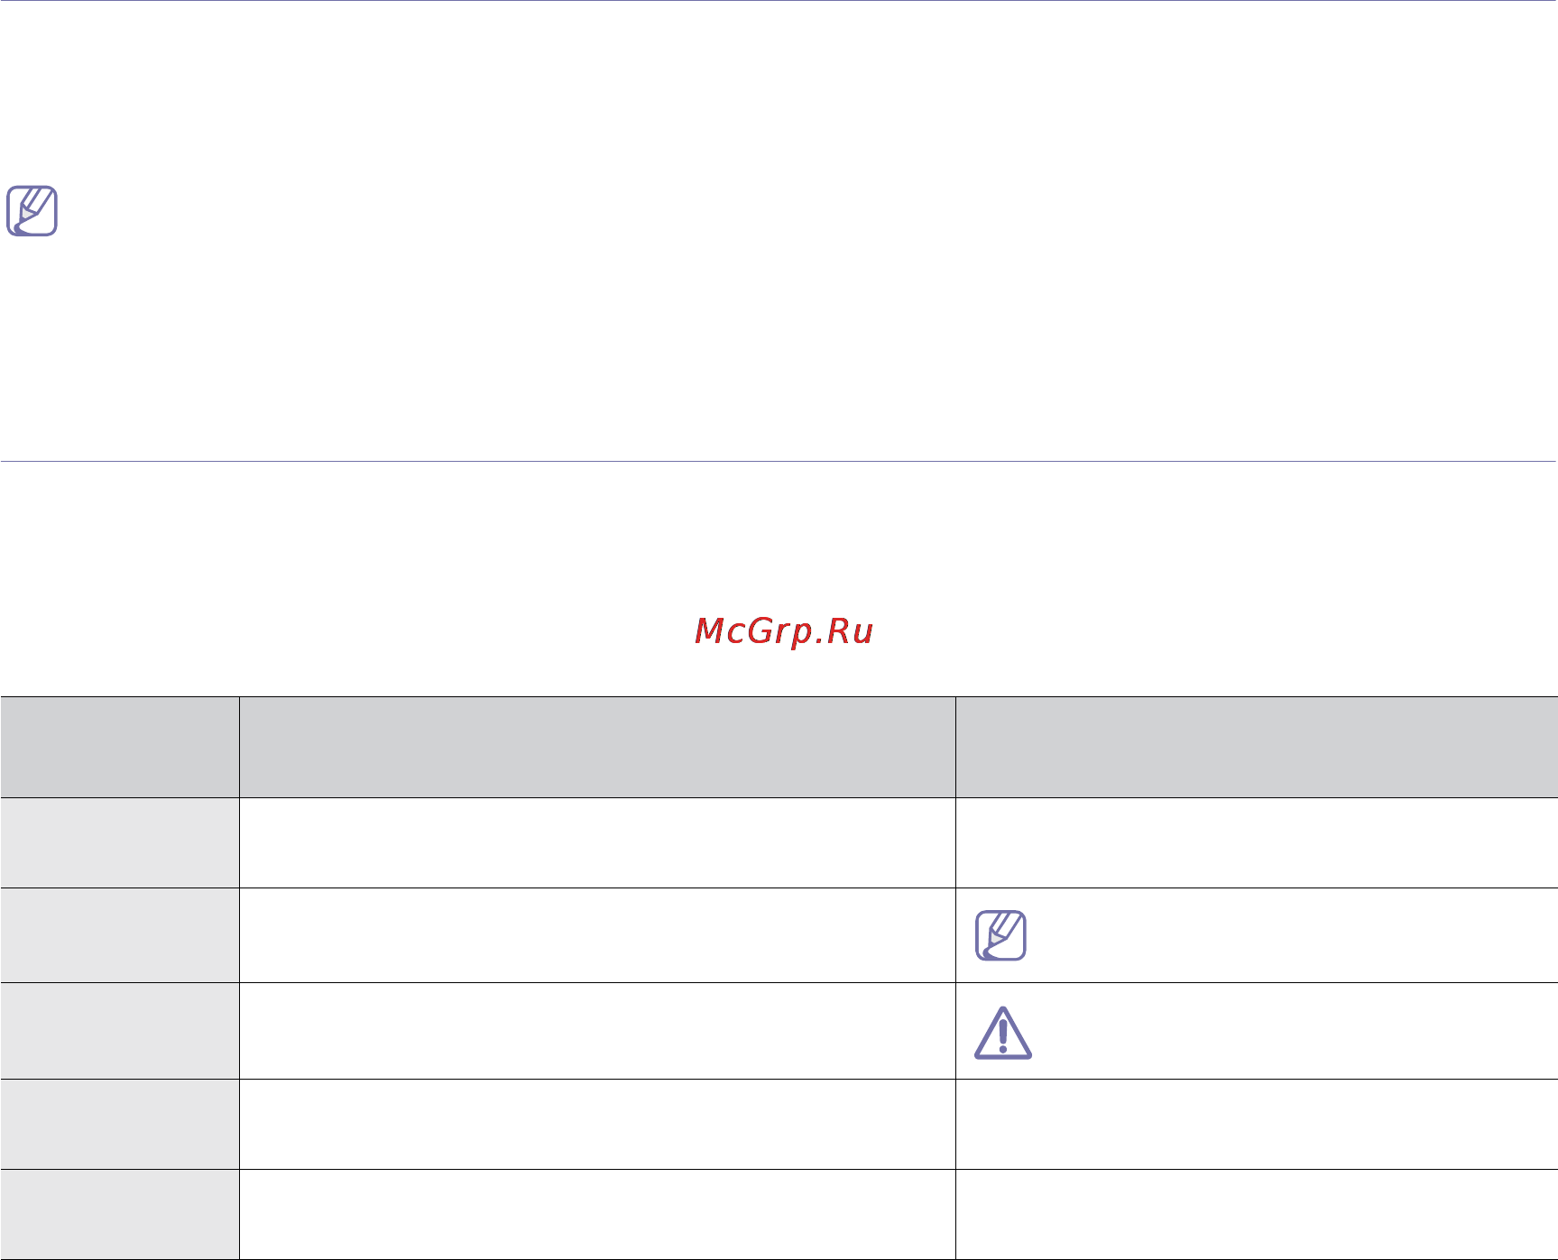Click the light gray cell beside the note icon row

coord(119,935)
